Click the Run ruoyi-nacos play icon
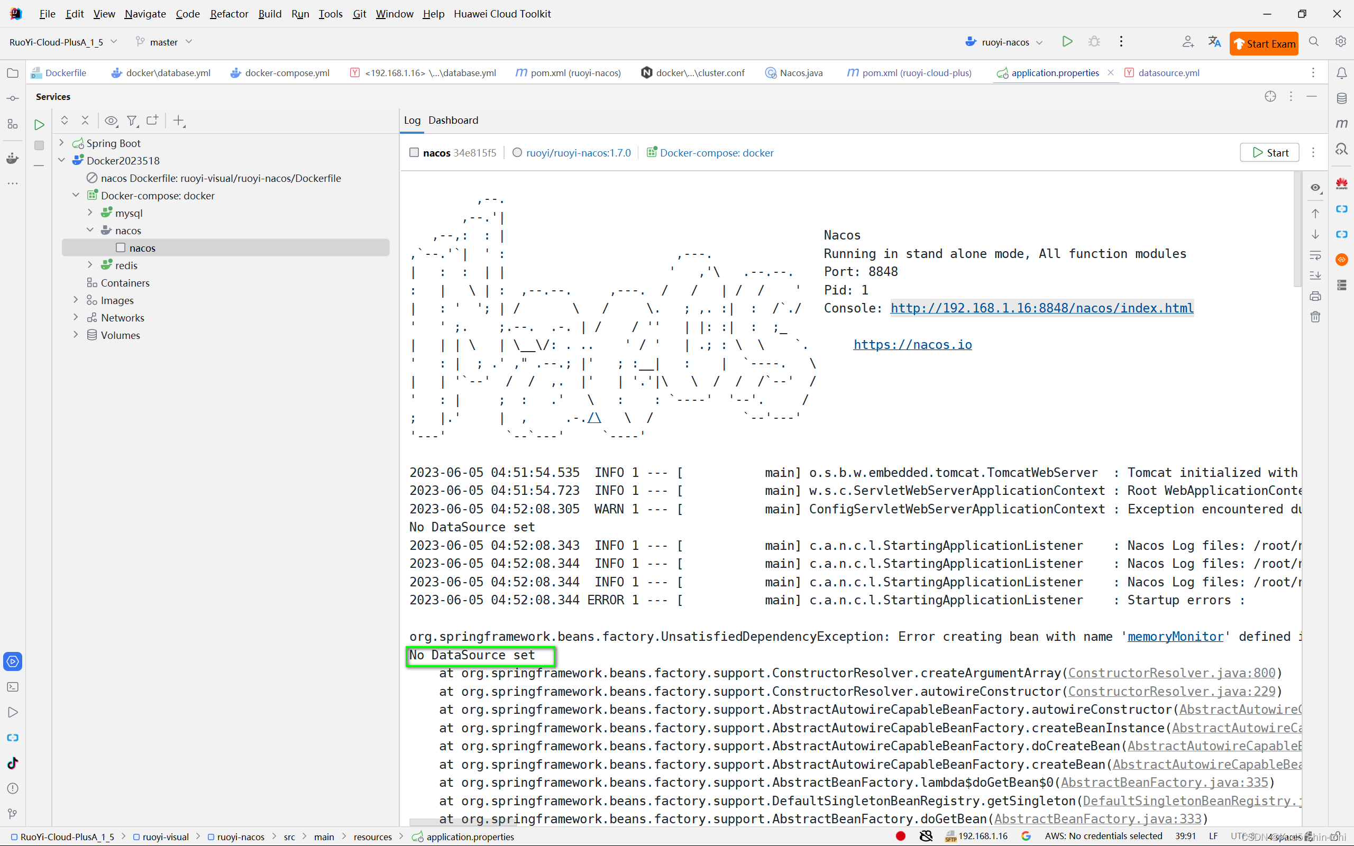Screen dimensions: 1354x846 (1067, 42)
